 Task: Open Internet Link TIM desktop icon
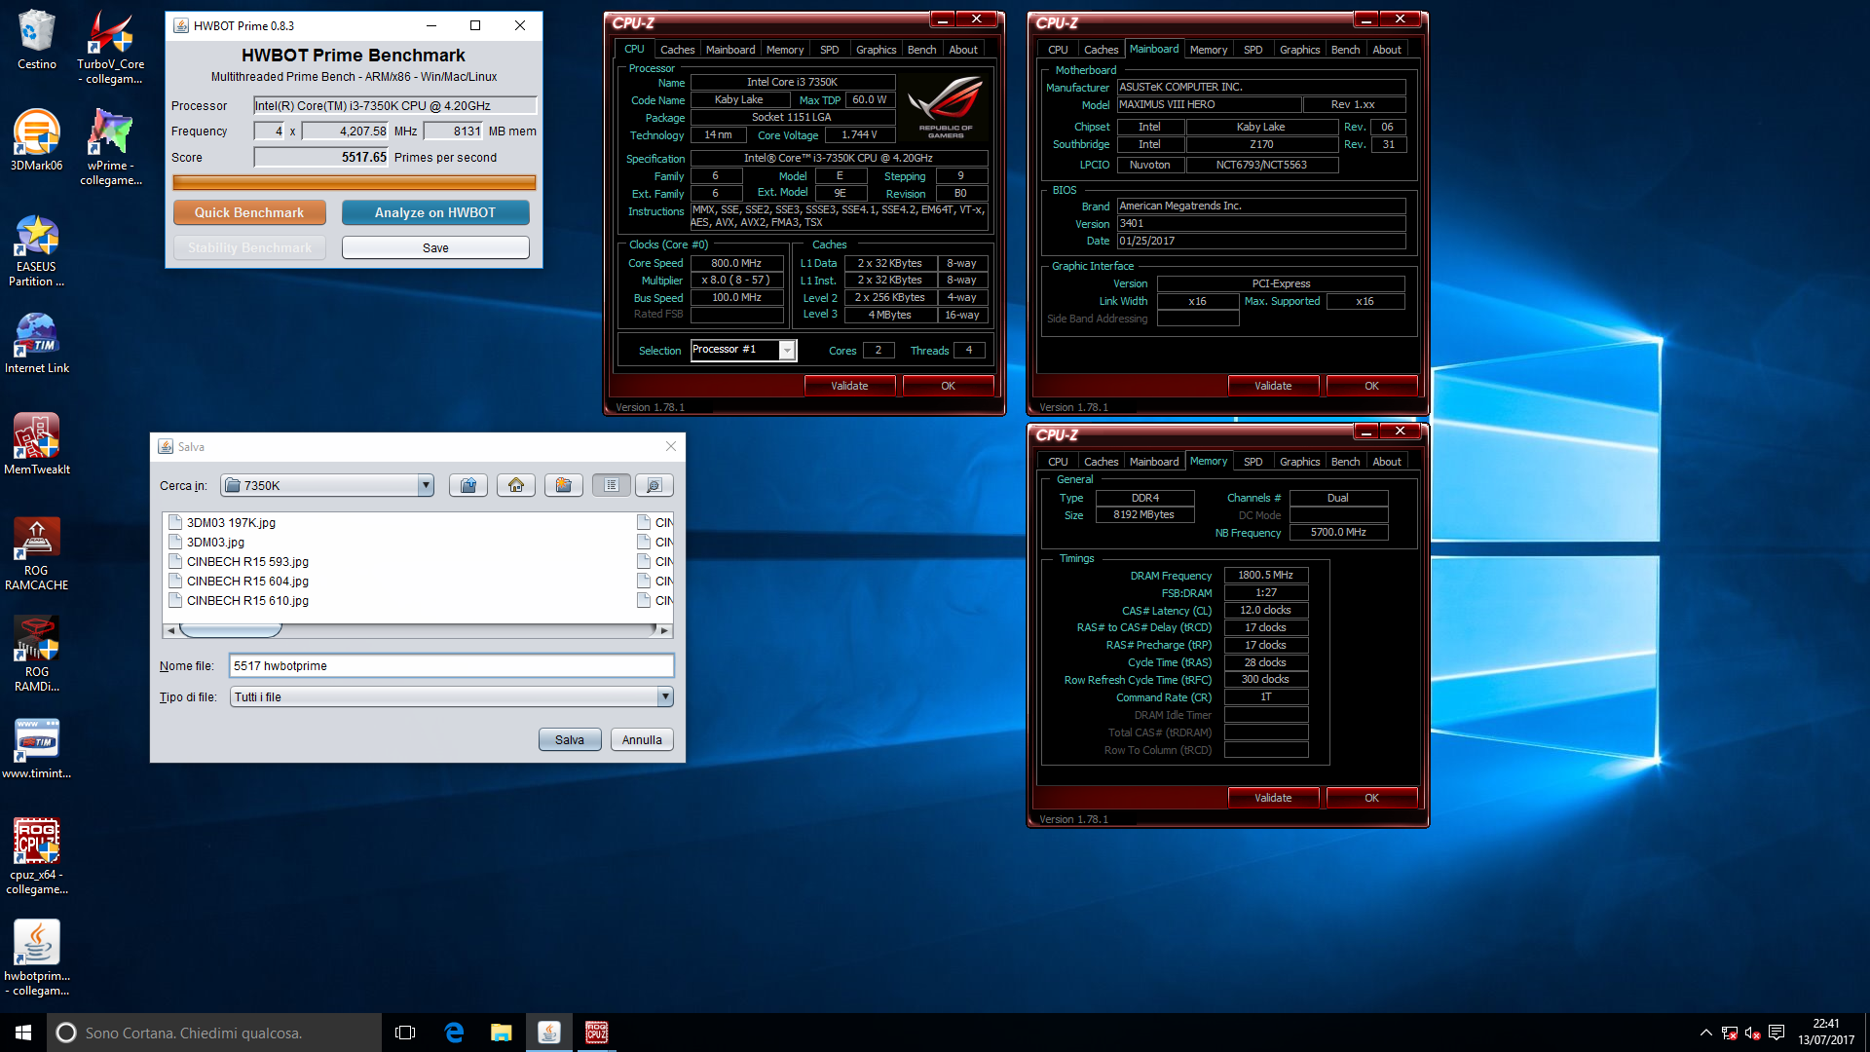pyautogui.click(x=37, y=343)
